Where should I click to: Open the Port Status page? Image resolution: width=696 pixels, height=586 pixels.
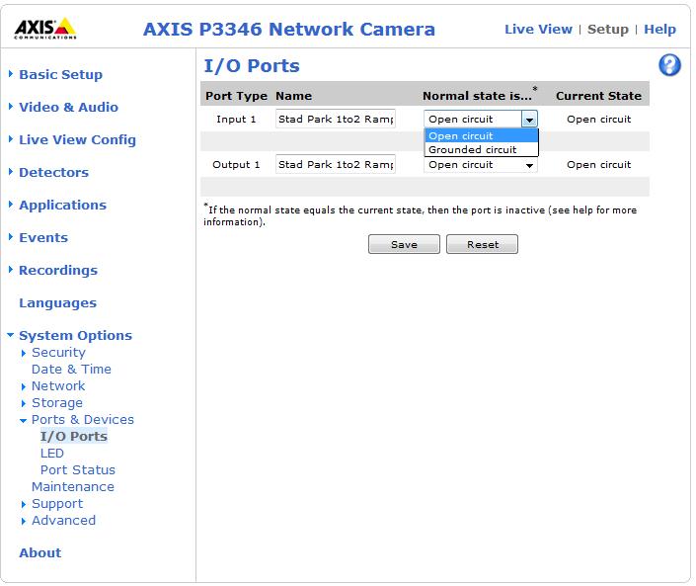pos(78,470)
